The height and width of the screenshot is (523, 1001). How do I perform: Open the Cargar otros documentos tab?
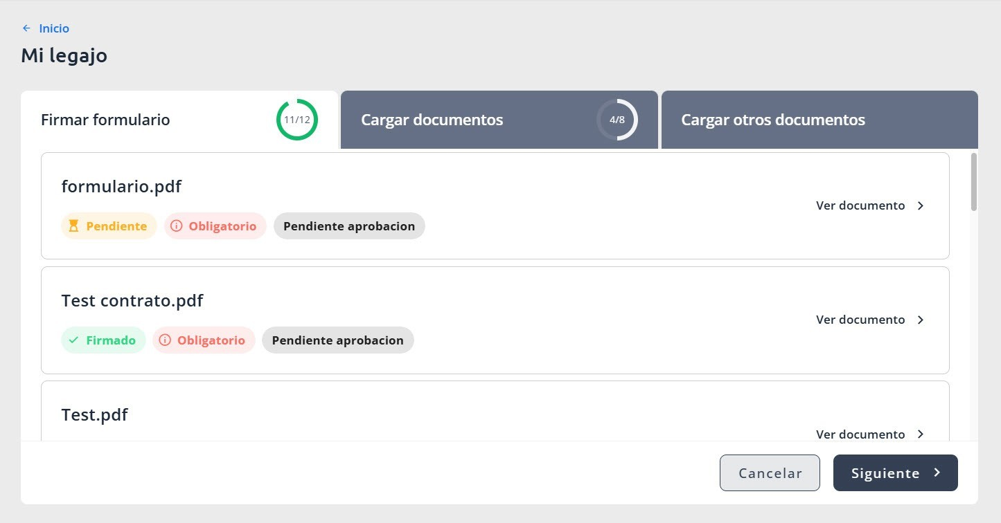(x=820, y=120)
